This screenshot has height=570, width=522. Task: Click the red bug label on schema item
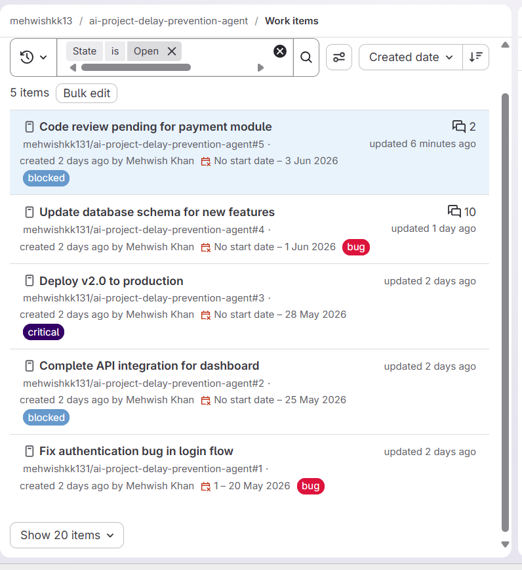[355, 247]
